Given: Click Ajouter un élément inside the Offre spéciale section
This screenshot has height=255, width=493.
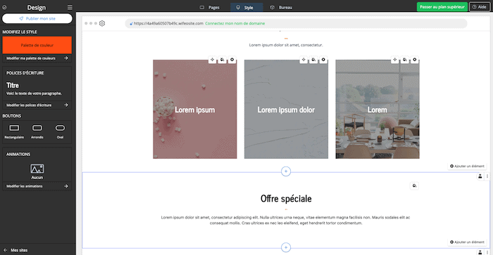Looking at the screenshot, I should 467,242.
